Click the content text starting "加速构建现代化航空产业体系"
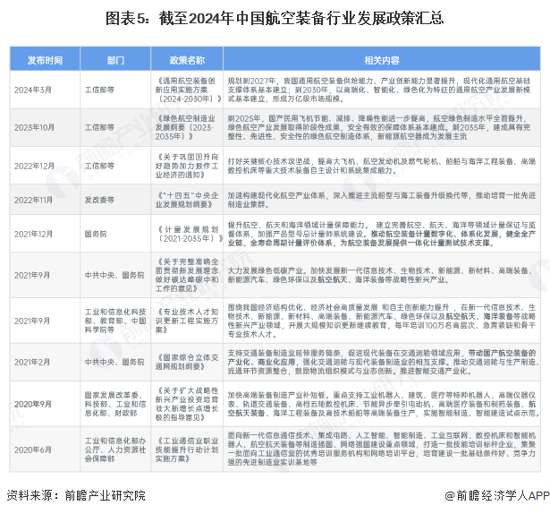550x514 pixels. point(382,200)
